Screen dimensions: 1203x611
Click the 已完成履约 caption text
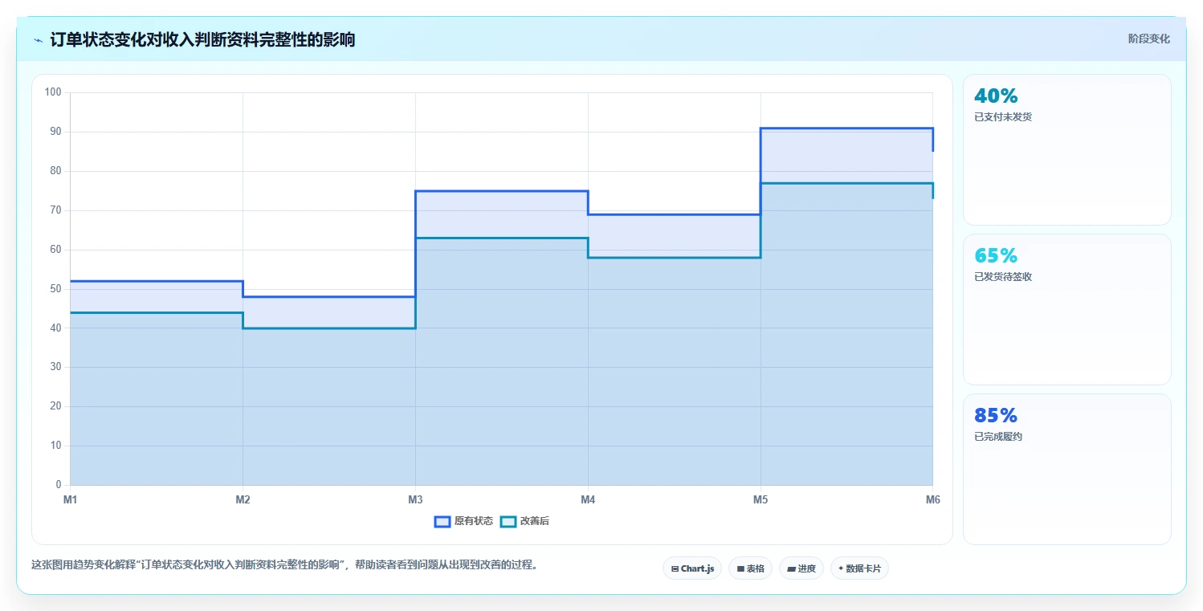pyautogui.click(x=998, y=437)
